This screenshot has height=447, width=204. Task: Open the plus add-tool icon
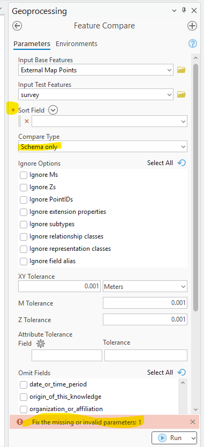click(x=192, y=26)
